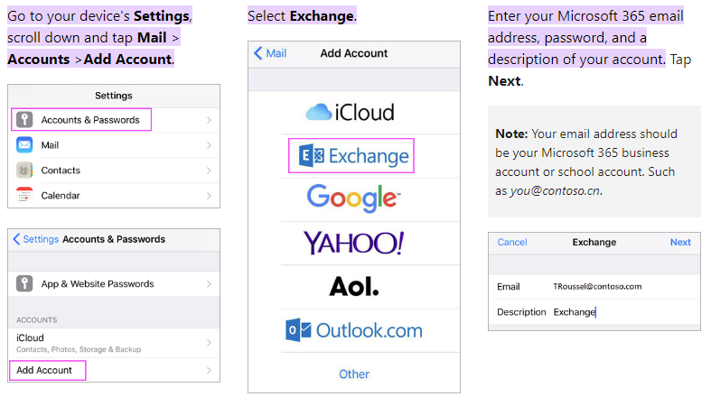The width and height of the screenshot is (711, 406).
Task: Open App & Website Passwords
Action: (114, 284)
